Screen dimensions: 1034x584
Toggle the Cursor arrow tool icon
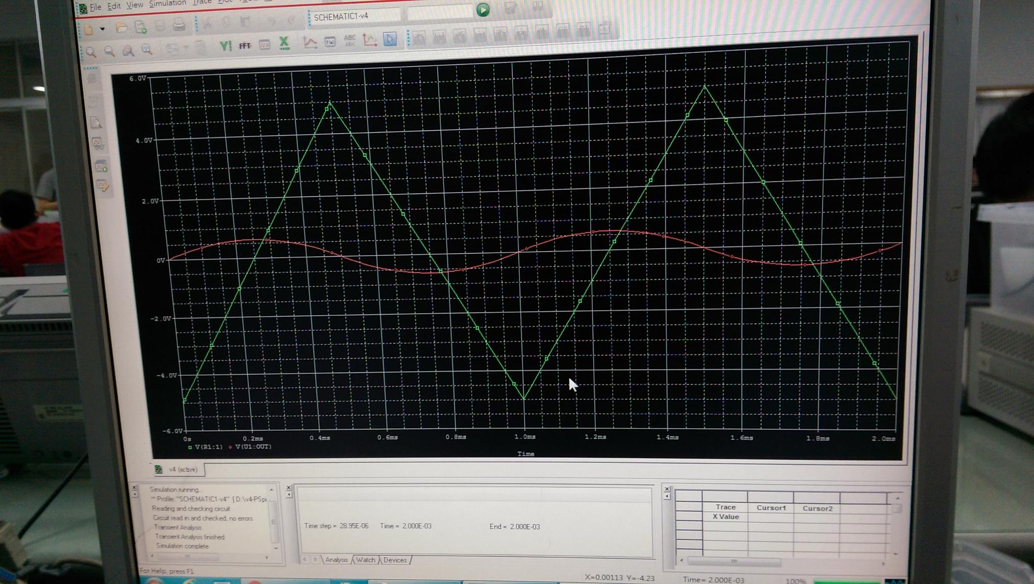click(x=390, y=39)
